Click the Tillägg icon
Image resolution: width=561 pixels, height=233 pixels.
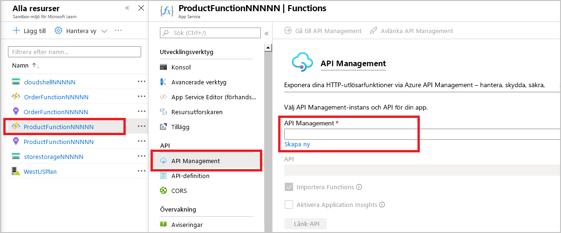(163, 127)
